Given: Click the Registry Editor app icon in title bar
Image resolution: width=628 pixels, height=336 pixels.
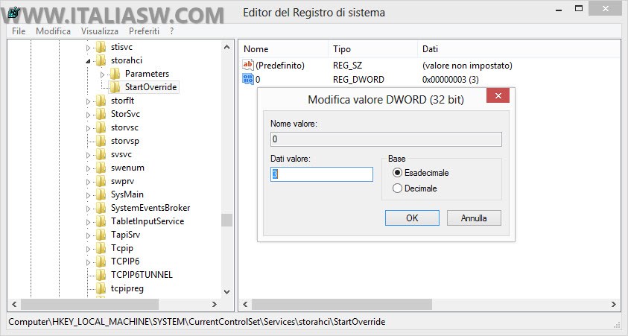Looking at the screenshot, I should [13, 13].
